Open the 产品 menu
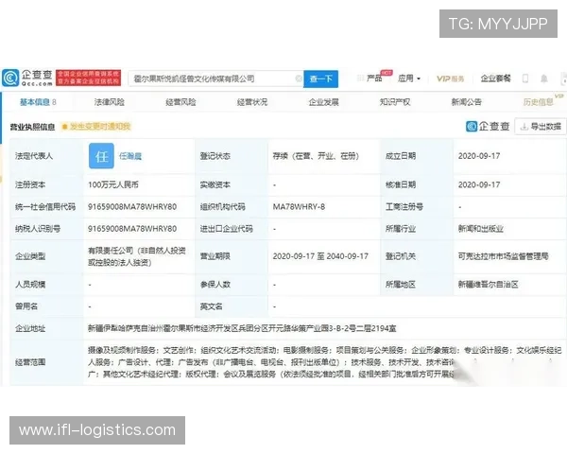The image size is (567, 454). [374, 79]
